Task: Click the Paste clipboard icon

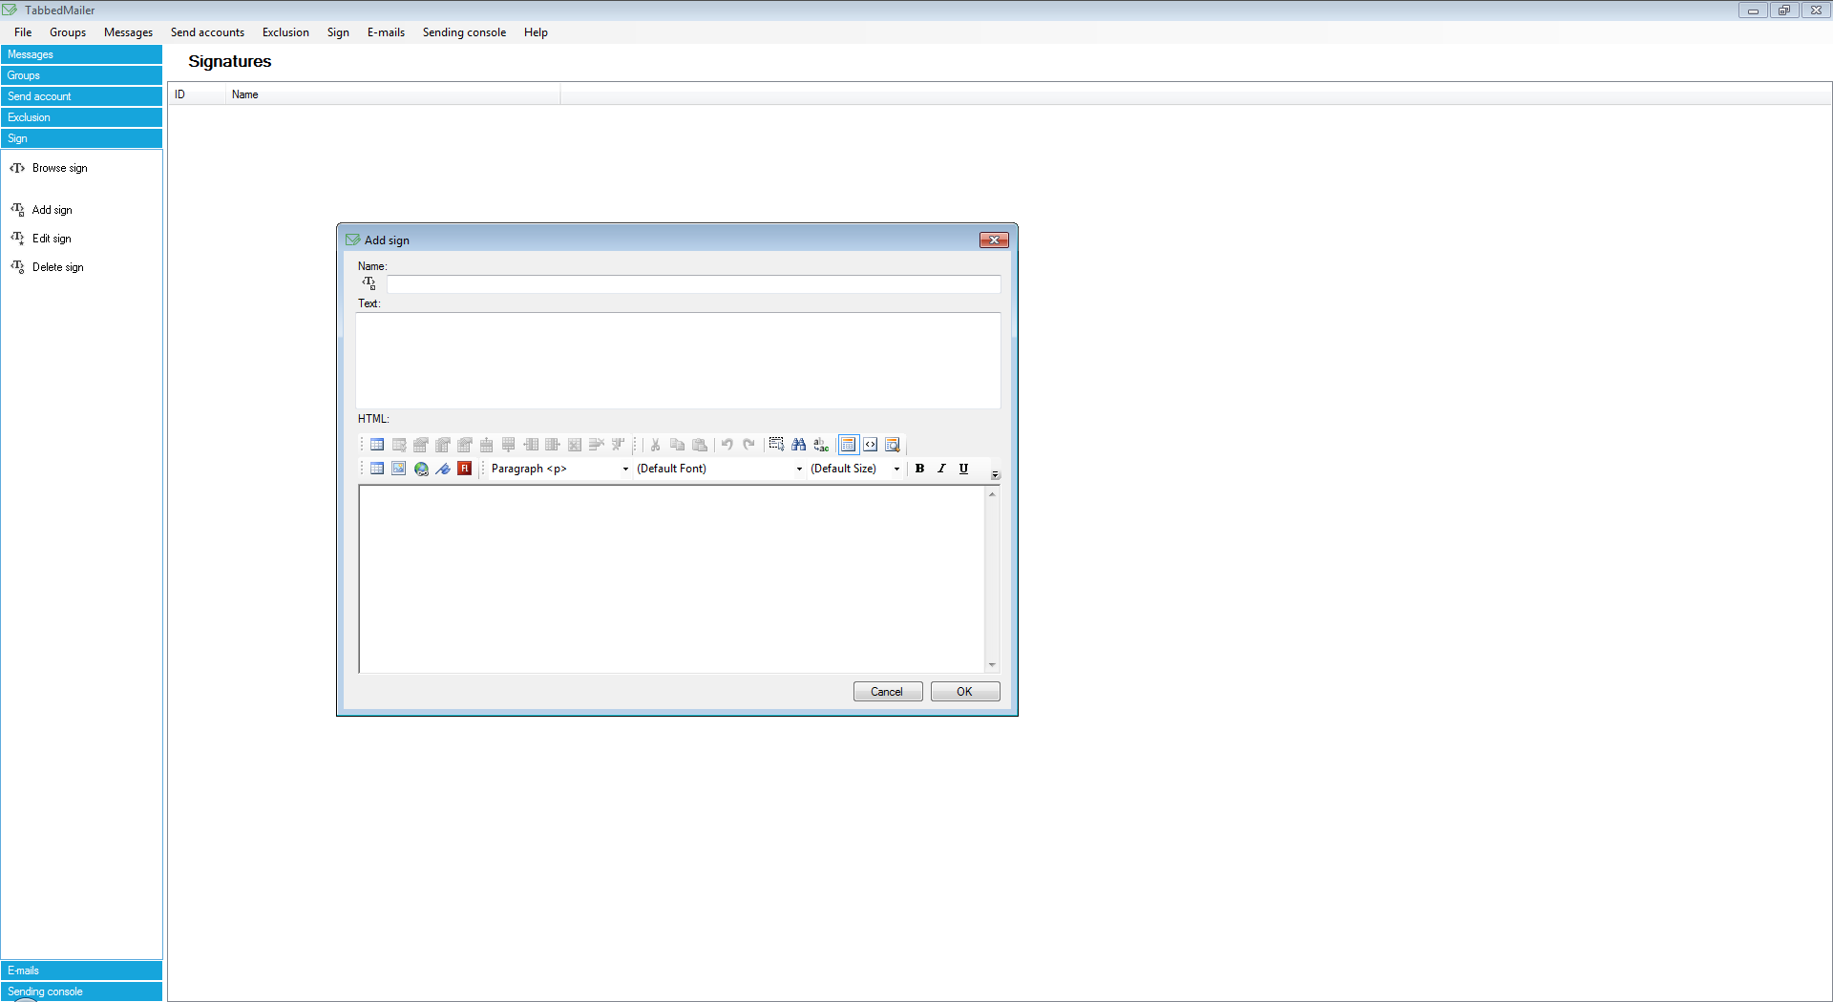Action: tap(700, 445)
